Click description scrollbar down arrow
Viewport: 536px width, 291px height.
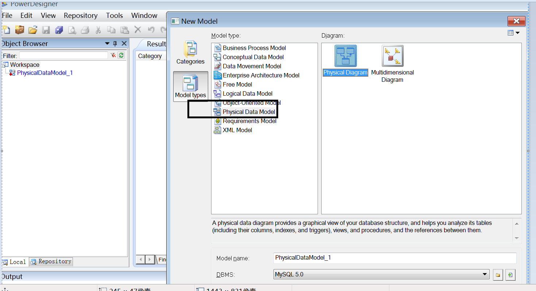(517, 238)
